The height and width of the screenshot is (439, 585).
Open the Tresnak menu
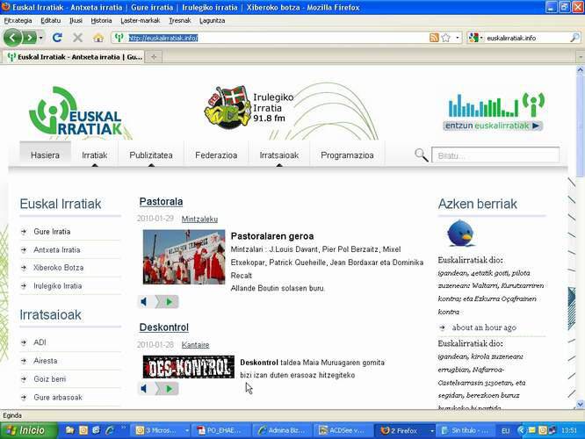[x=179, y=21]
